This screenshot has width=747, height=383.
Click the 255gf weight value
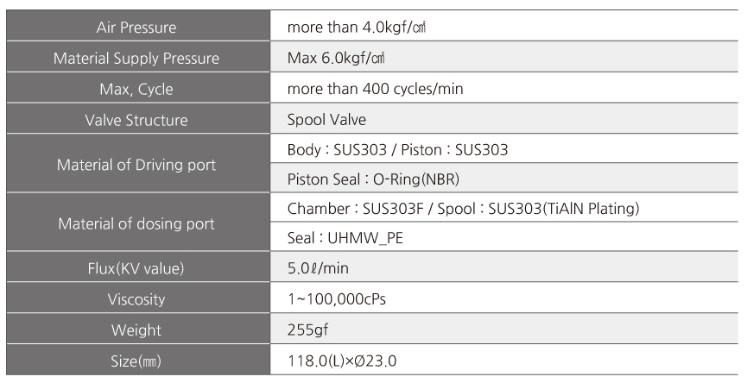point(307,330)
